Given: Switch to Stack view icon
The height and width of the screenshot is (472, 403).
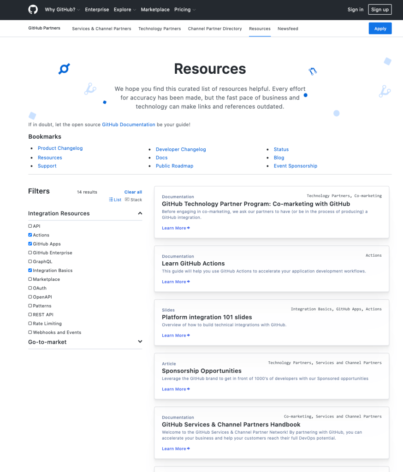Looking at the screenshot, I should pos(127,200).
